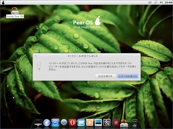This screenshot has width=173, height=129.
Task: Click the mail indicator in top bar
Action: (x=150, y=2)
